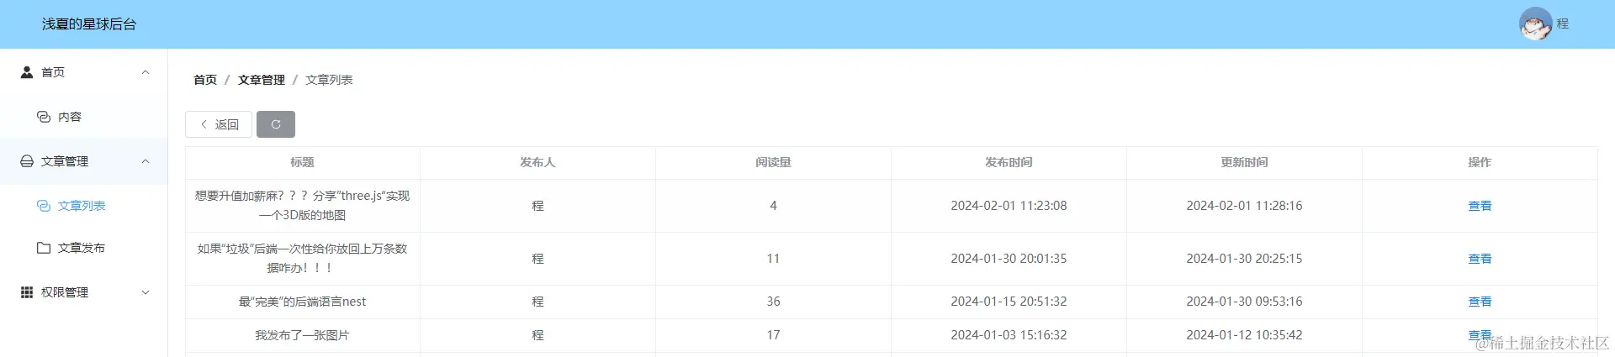Image resolution: width=1615 pixels, height=357 pixels.
Task: Click the 操作 column header
Action: coord(1480,162)
